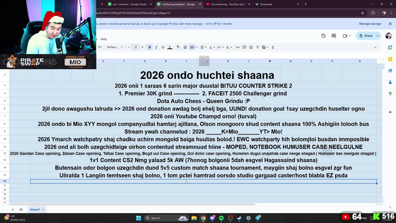Select column header J
This screenshot has height=223, width=396.
click(207, 61)
